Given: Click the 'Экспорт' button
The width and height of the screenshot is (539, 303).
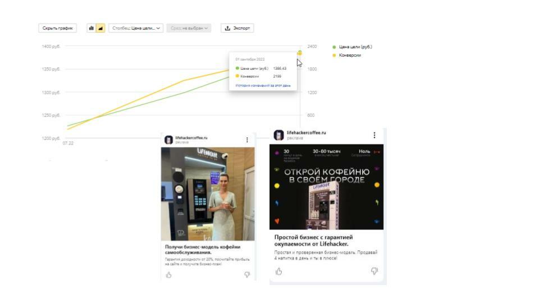Looking at the screenshot, I should click(x=237, y=28).
